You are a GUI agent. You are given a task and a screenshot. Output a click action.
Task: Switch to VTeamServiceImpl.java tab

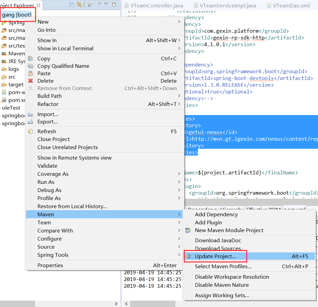click(225, 5)
